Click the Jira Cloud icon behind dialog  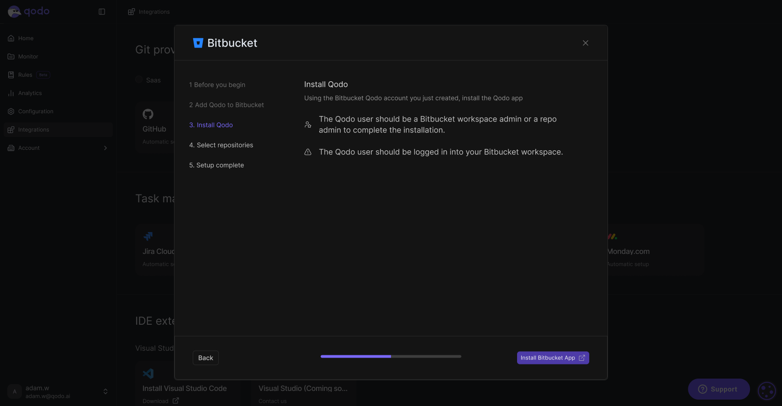(148, 237)
